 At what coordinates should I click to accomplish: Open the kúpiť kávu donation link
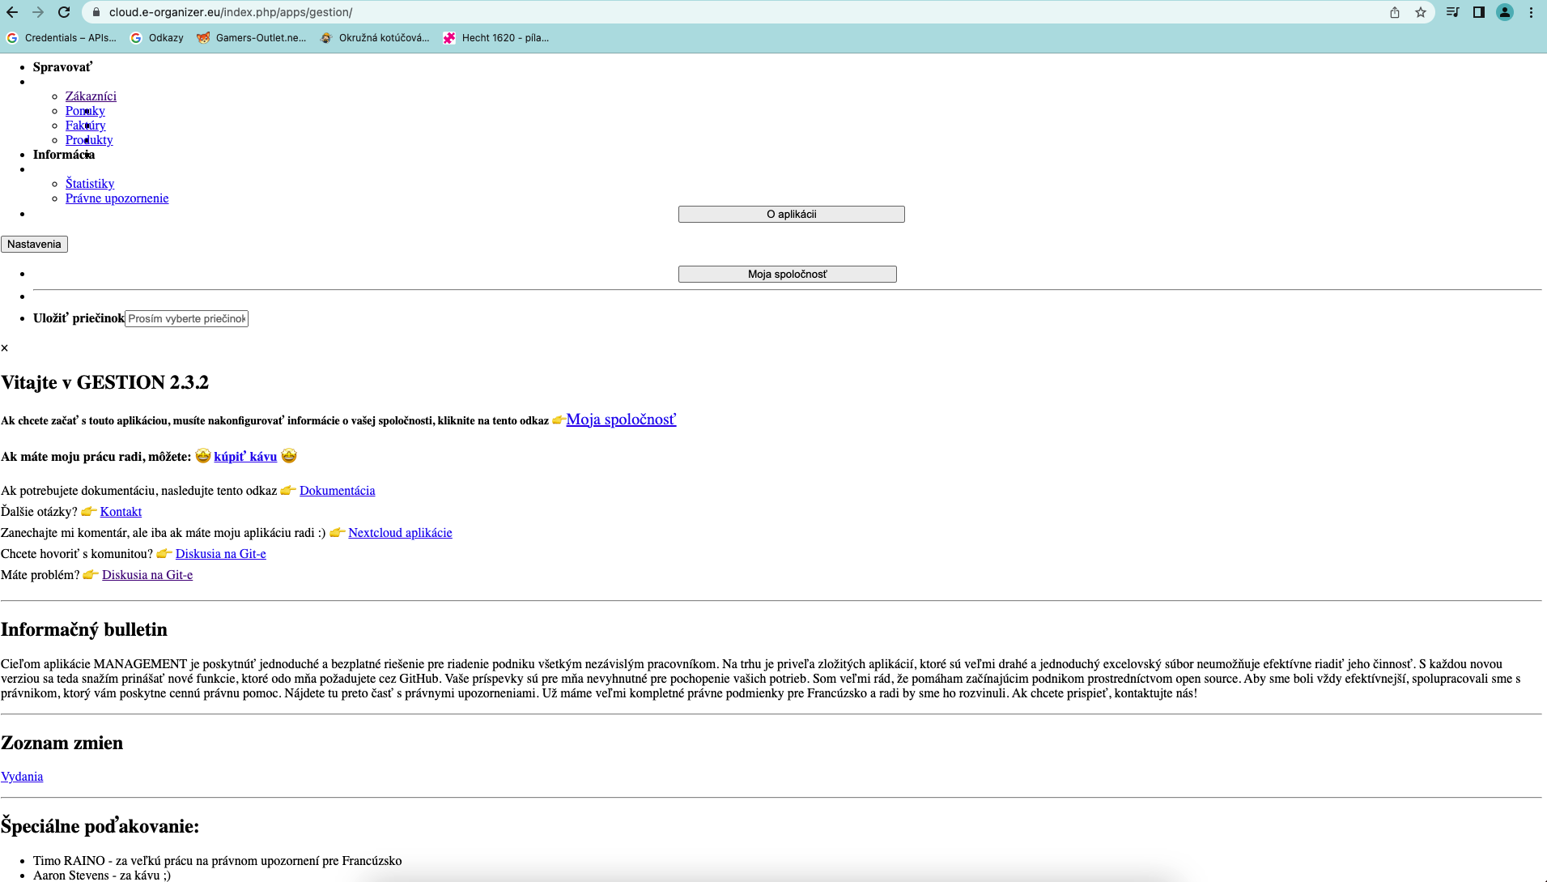point(244,456)
